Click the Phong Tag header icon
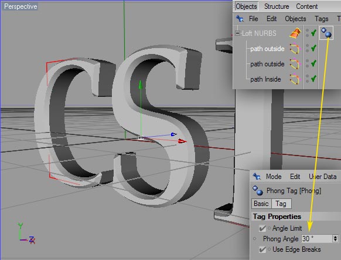The image size is (341, 260). pos(257,190)
